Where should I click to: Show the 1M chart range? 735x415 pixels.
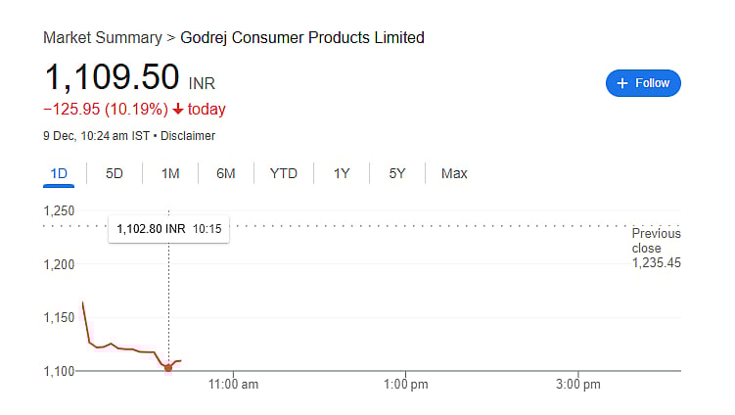pyautogui.click(x=170, y=173)
